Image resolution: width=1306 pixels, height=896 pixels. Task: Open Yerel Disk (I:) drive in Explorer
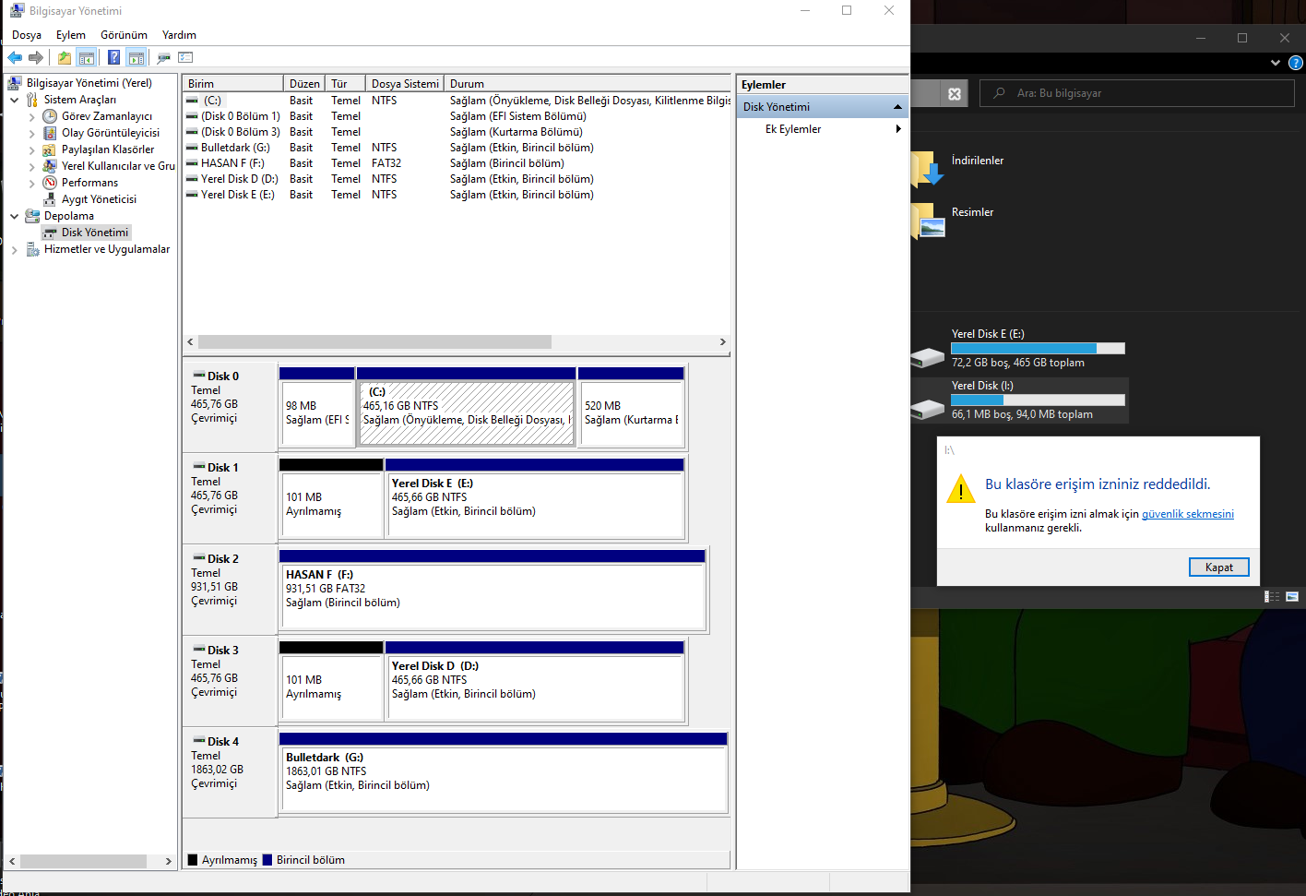click(1018, 400)
